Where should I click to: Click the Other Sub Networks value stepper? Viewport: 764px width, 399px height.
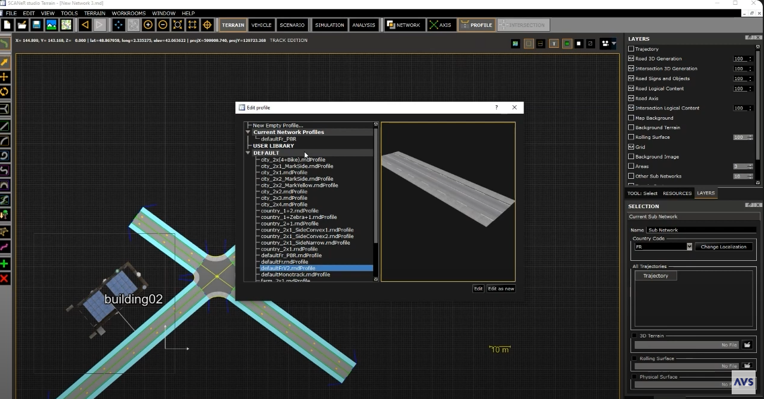coord(750,176)
